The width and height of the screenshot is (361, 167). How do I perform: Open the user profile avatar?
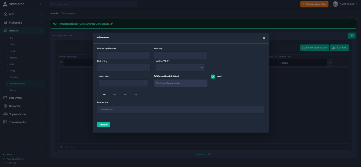335,4
